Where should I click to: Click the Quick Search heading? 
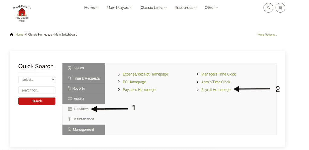click(x=36, y=66)
